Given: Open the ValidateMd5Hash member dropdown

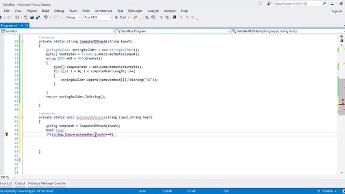Looking at the screenshot, I should 288,31.
